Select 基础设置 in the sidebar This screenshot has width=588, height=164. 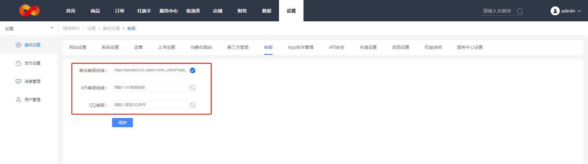(x=29, y=45)
